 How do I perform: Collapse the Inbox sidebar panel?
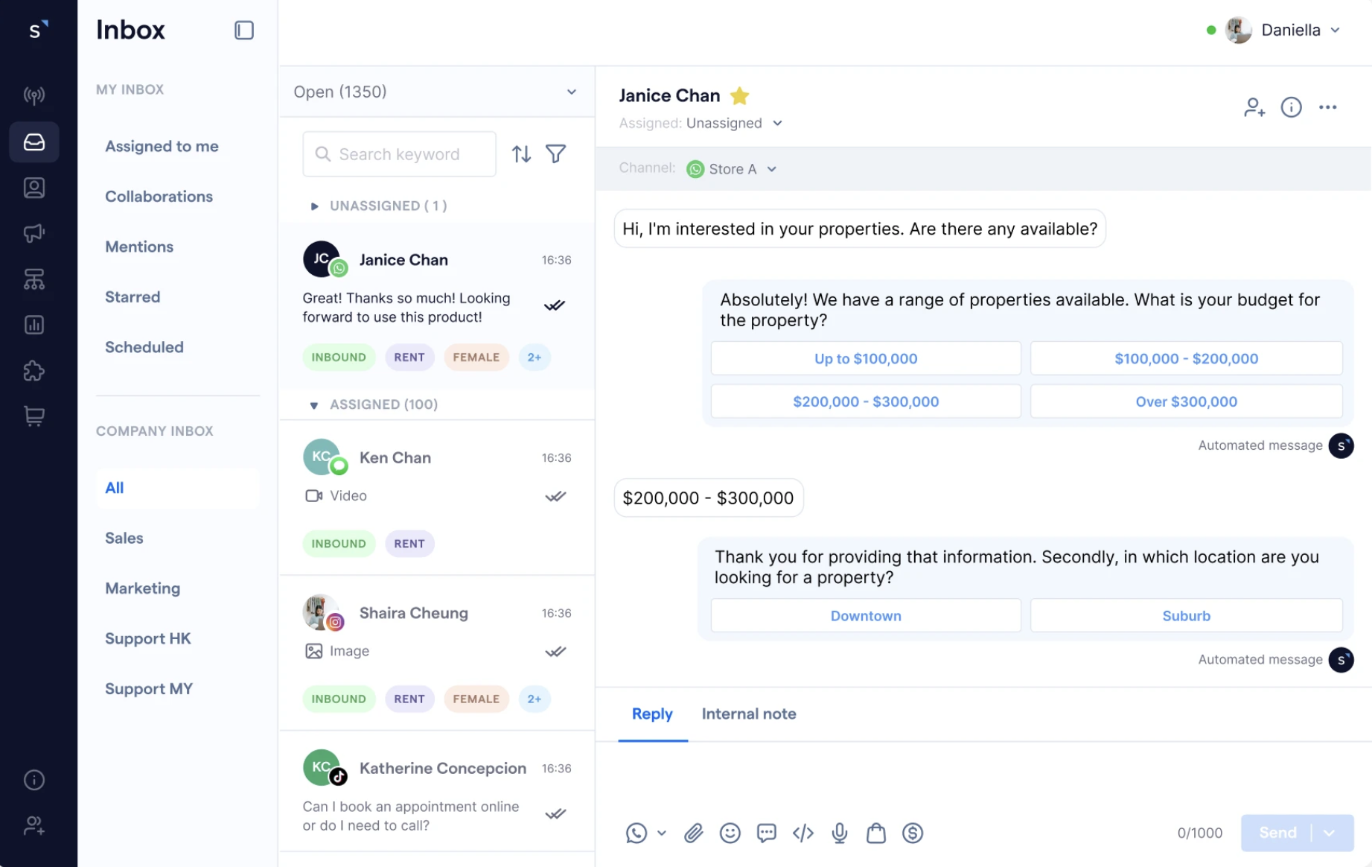(x=244, y=31)
